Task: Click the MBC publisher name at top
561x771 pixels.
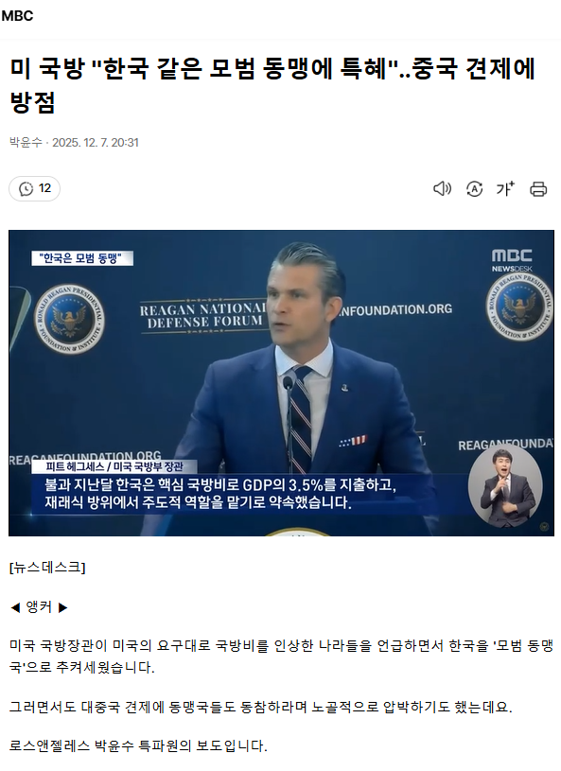Action: [x=17, y=16]
